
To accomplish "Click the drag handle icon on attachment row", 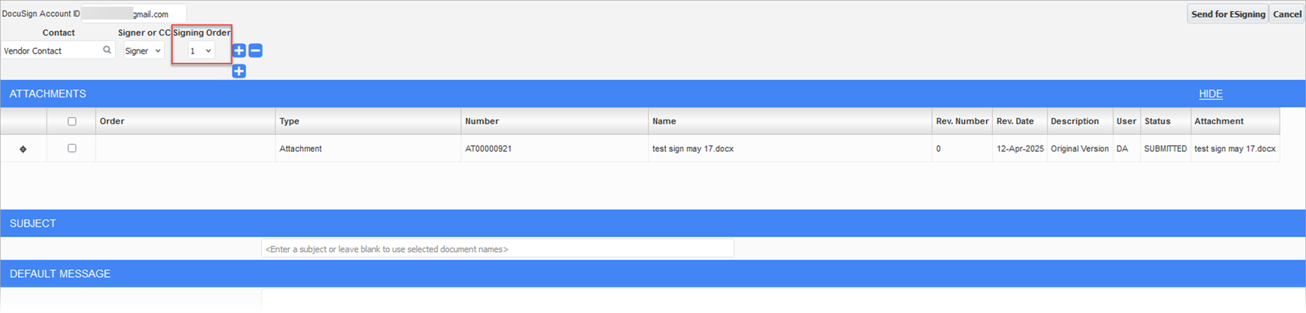I will pyautogui.click(x=23, y=149).
